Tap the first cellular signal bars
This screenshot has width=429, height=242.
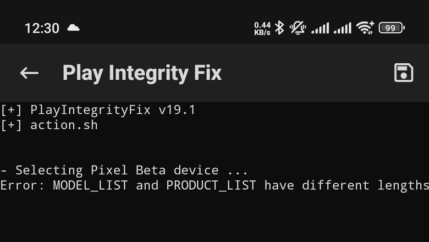pos(320,29)
